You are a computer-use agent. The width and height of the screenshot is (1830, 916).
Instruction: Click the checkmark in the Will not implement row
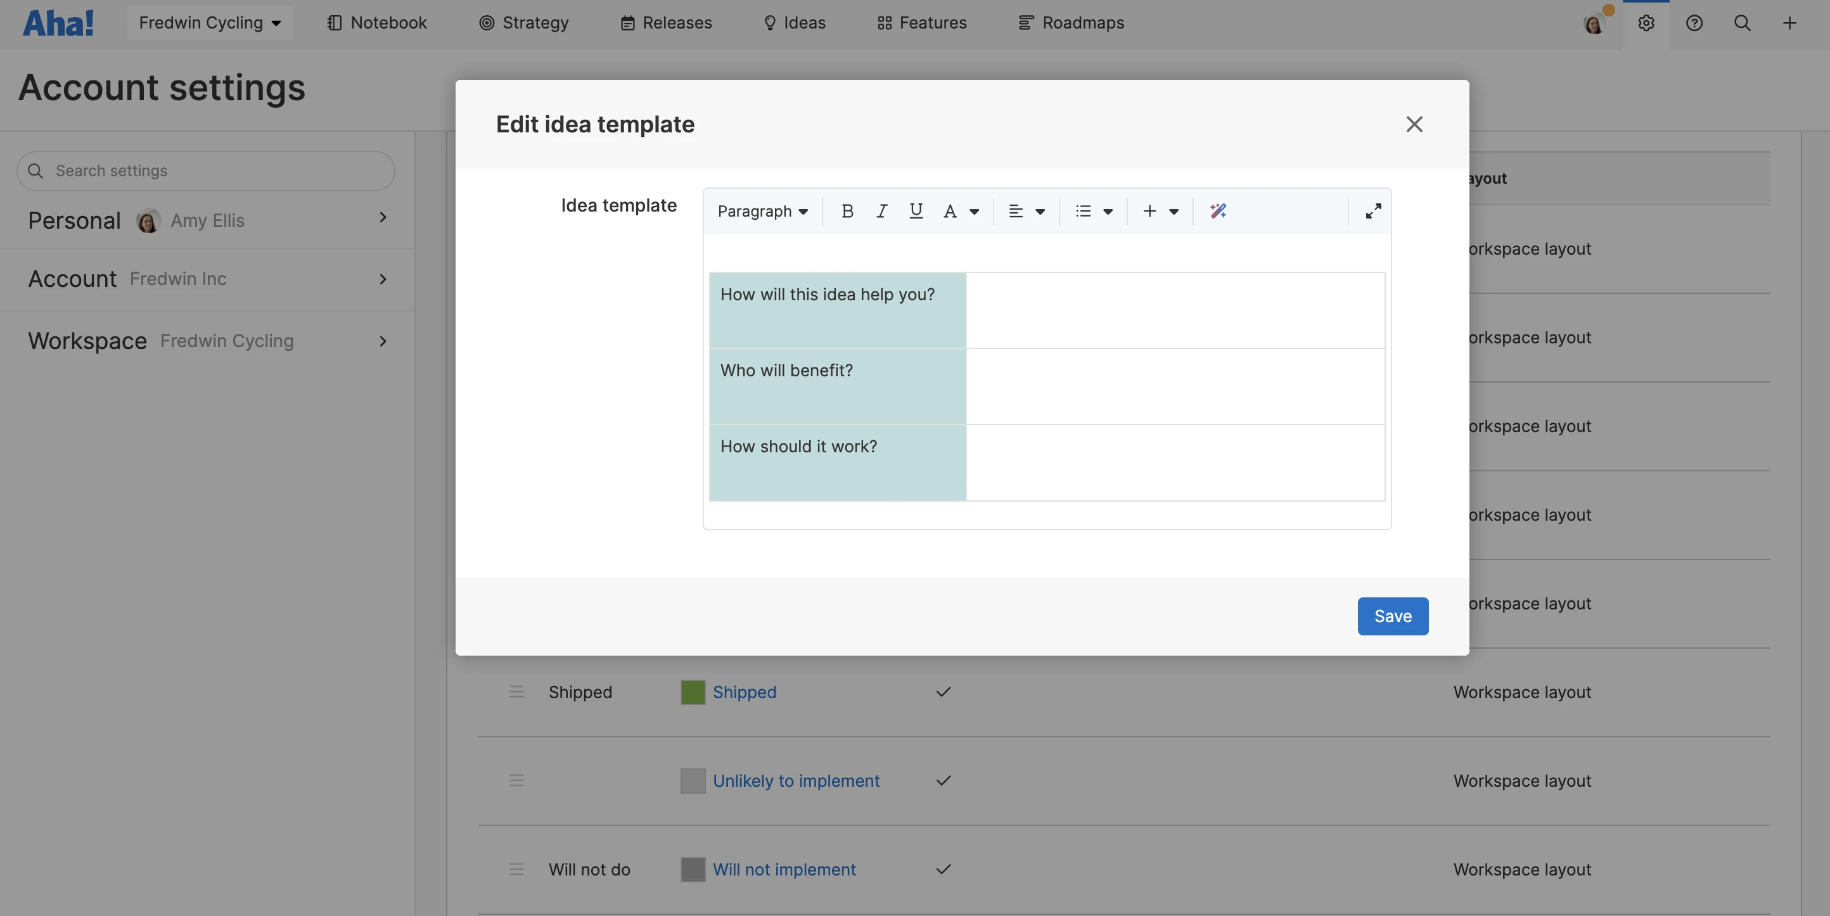click(x=943, y=869)
